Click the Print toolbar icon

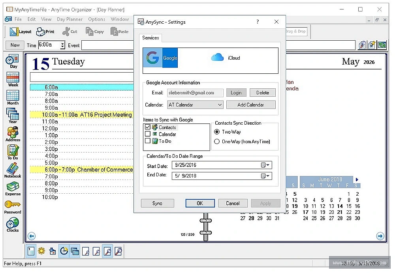tap(45, 32)
